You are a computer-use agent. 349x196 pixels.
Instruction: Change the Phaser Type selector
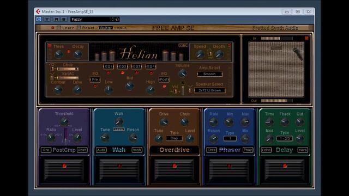(230, 138)
